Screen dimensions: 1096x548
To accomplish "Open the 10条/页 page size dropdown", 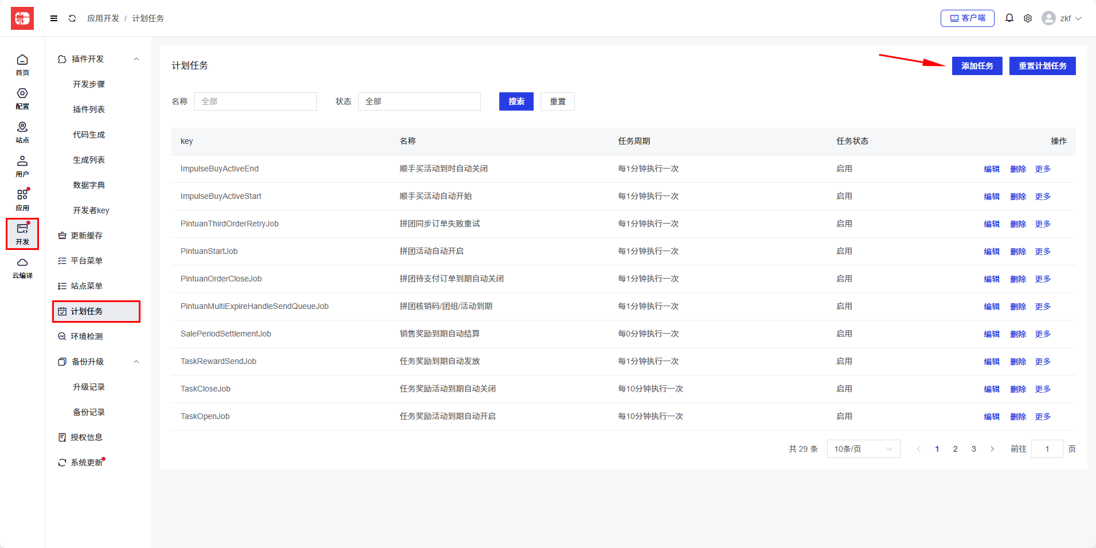I will pos(863,449).
